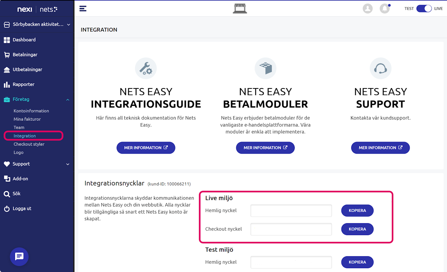Copy the Live Checkout nyckel

point(357,229)
